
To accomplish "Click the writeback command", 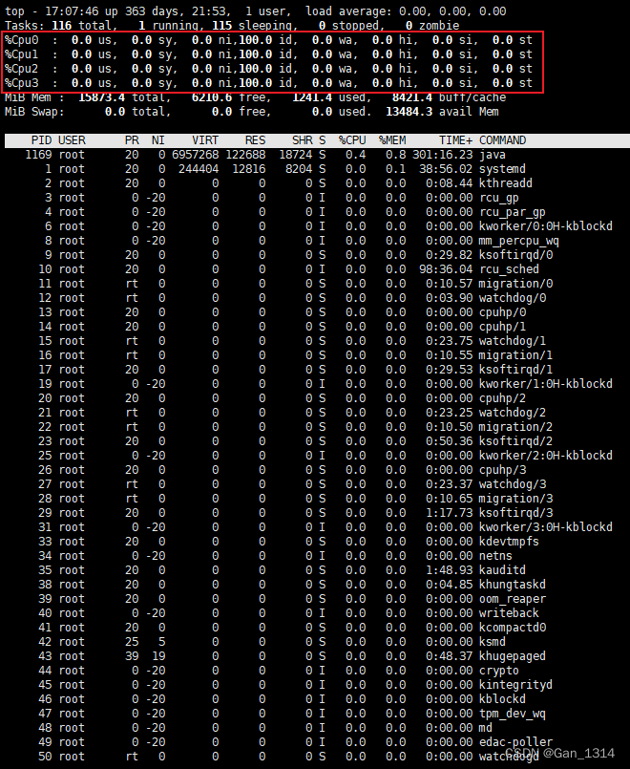I will pyautogui.click(x=509, y=613).
